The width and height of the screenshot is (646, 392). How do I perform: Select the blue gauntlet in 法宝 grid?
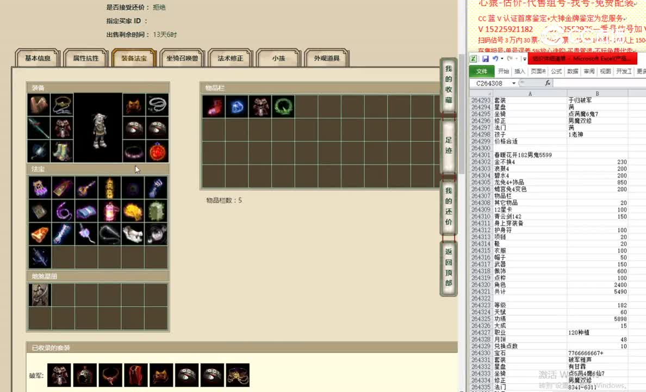click(156, 188)
